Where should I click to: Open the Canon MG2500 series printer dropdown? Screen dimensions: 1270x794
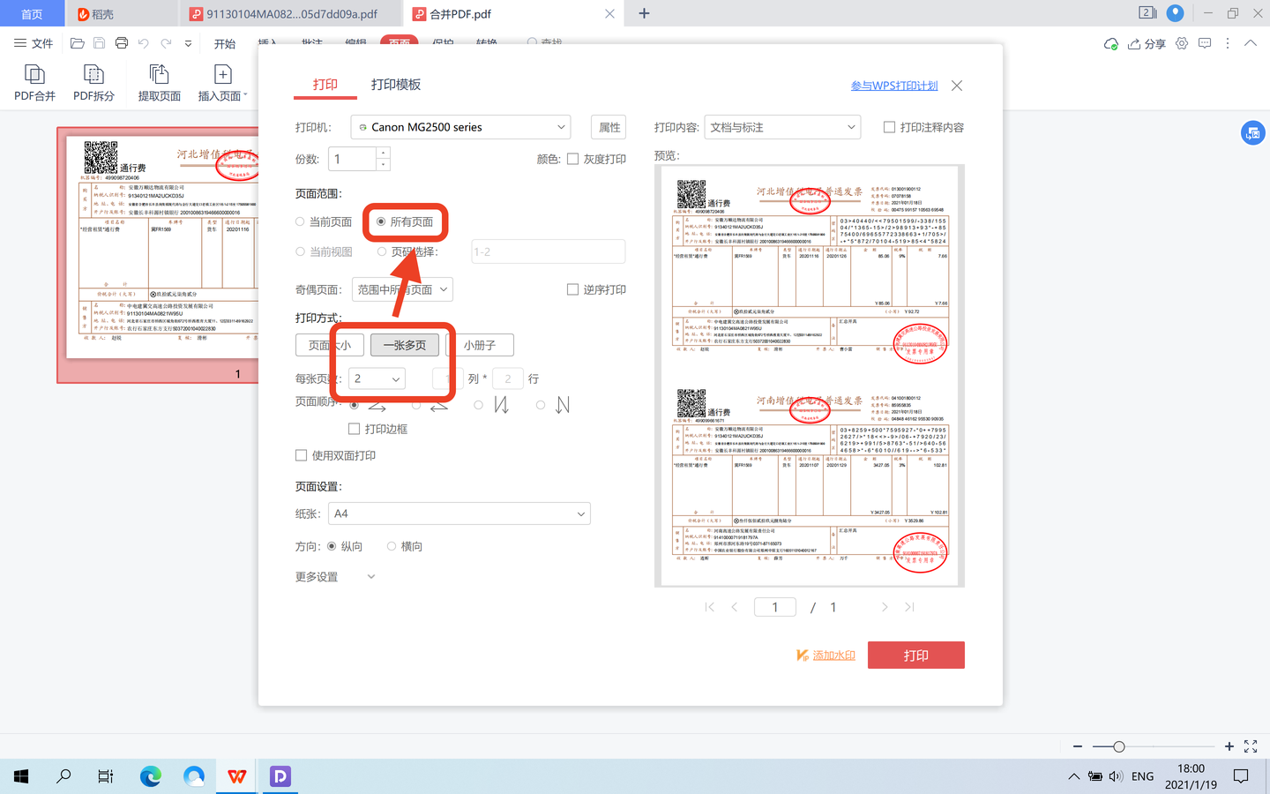(x=460, y=127)
